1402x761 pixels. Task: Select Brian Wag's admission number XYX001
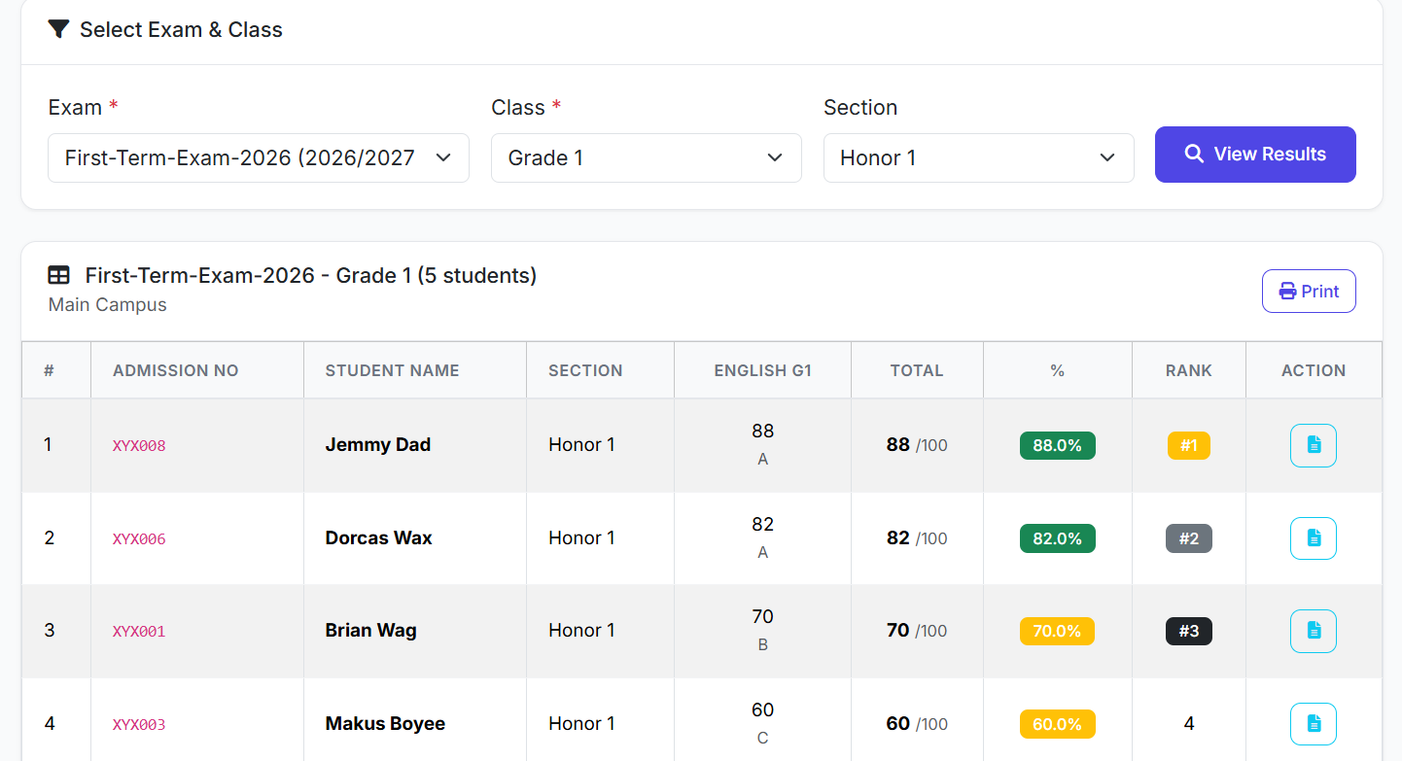[139, 631]
